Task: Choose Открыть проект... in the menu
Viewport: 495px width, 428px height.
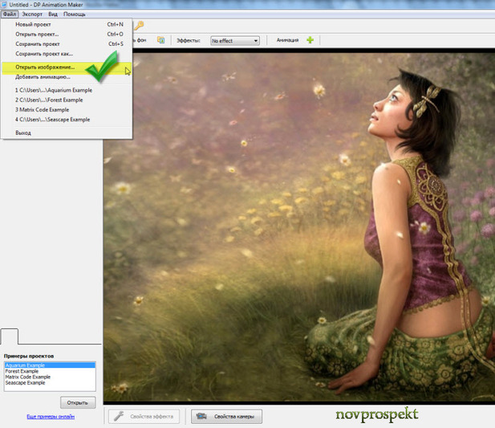Action: click(67, 34)
